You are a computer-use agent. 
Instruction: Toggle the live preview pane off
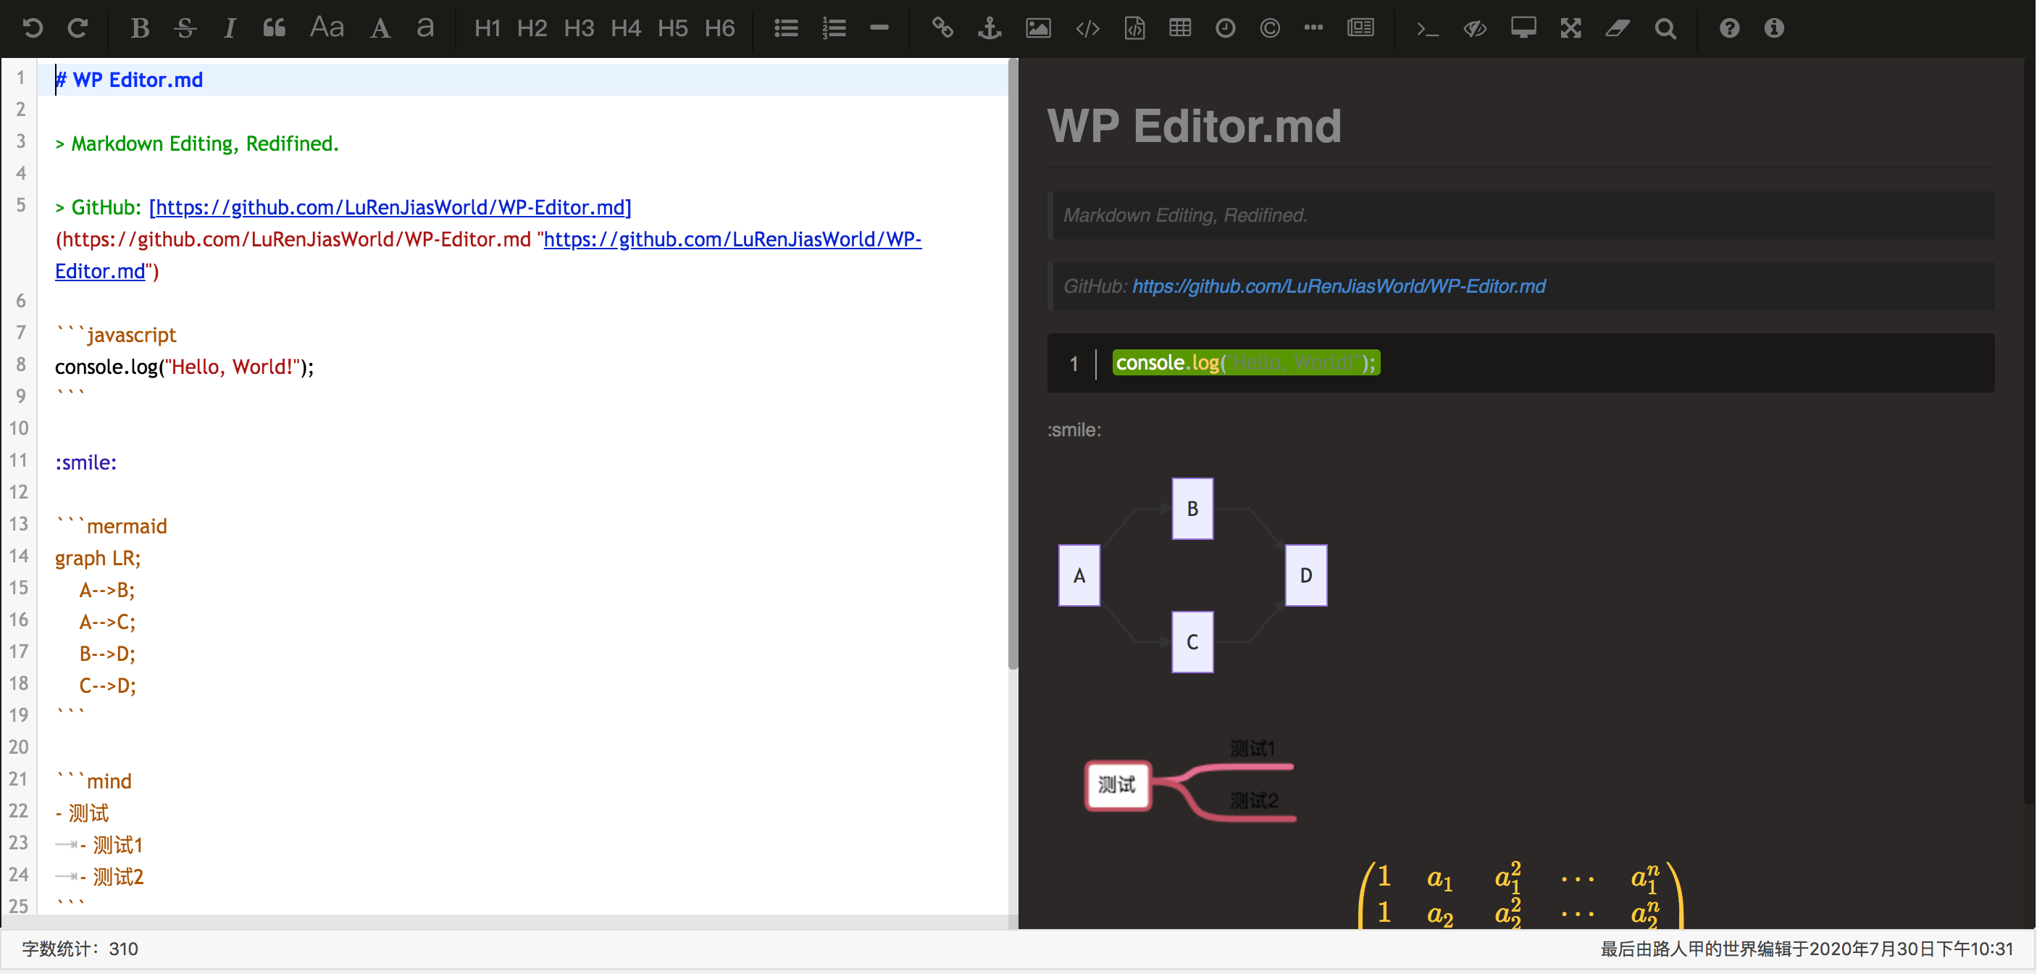click(1475, 29)
